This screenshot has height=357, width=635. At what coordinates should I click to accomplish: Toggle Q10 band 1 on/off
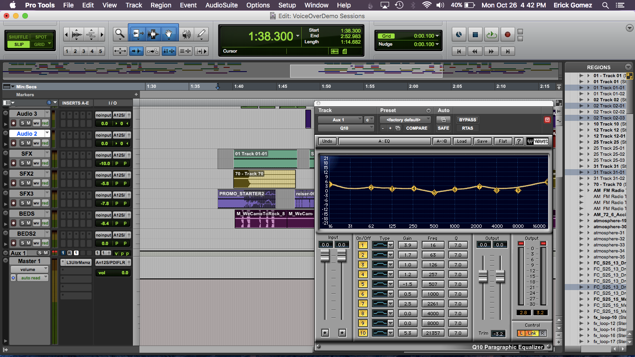(363, 245)
